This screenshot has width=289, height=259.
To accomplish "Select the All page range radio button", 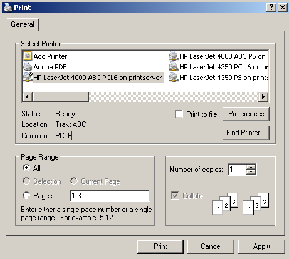I will pos(26,168).
